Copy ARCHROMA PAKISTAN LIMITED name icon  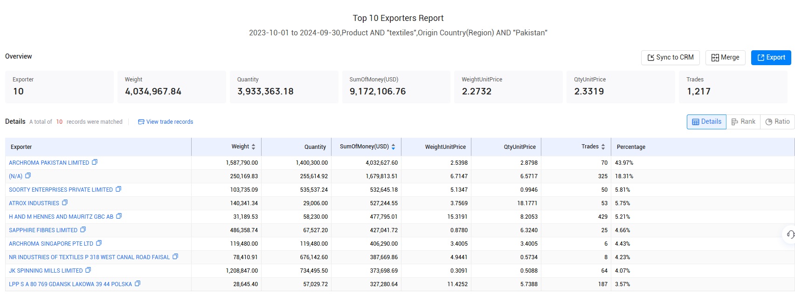click(95, 162)
